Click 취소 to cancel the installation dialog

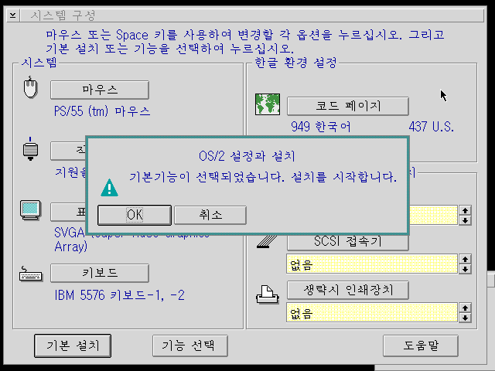pos(210,215)
